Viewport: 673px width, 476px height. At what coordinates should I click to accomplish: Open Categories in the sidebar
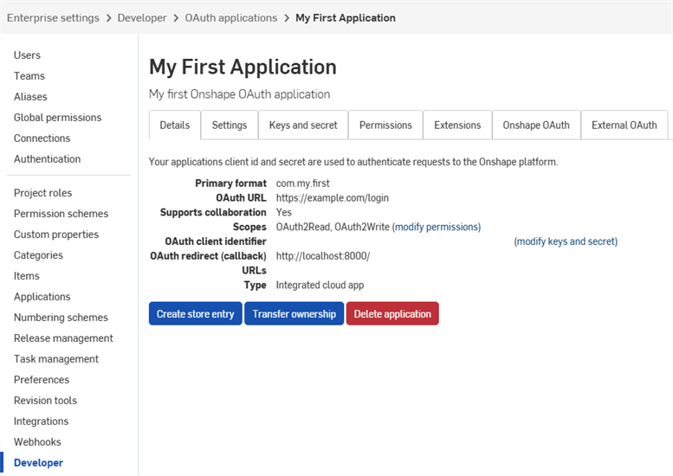coord(38,255)
